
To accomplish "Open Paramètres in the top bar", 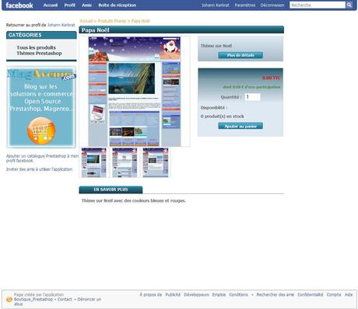I will (x=244, y=5).
